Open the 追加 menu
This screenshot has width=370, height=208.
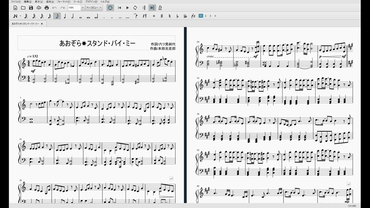tap(50, 2)
